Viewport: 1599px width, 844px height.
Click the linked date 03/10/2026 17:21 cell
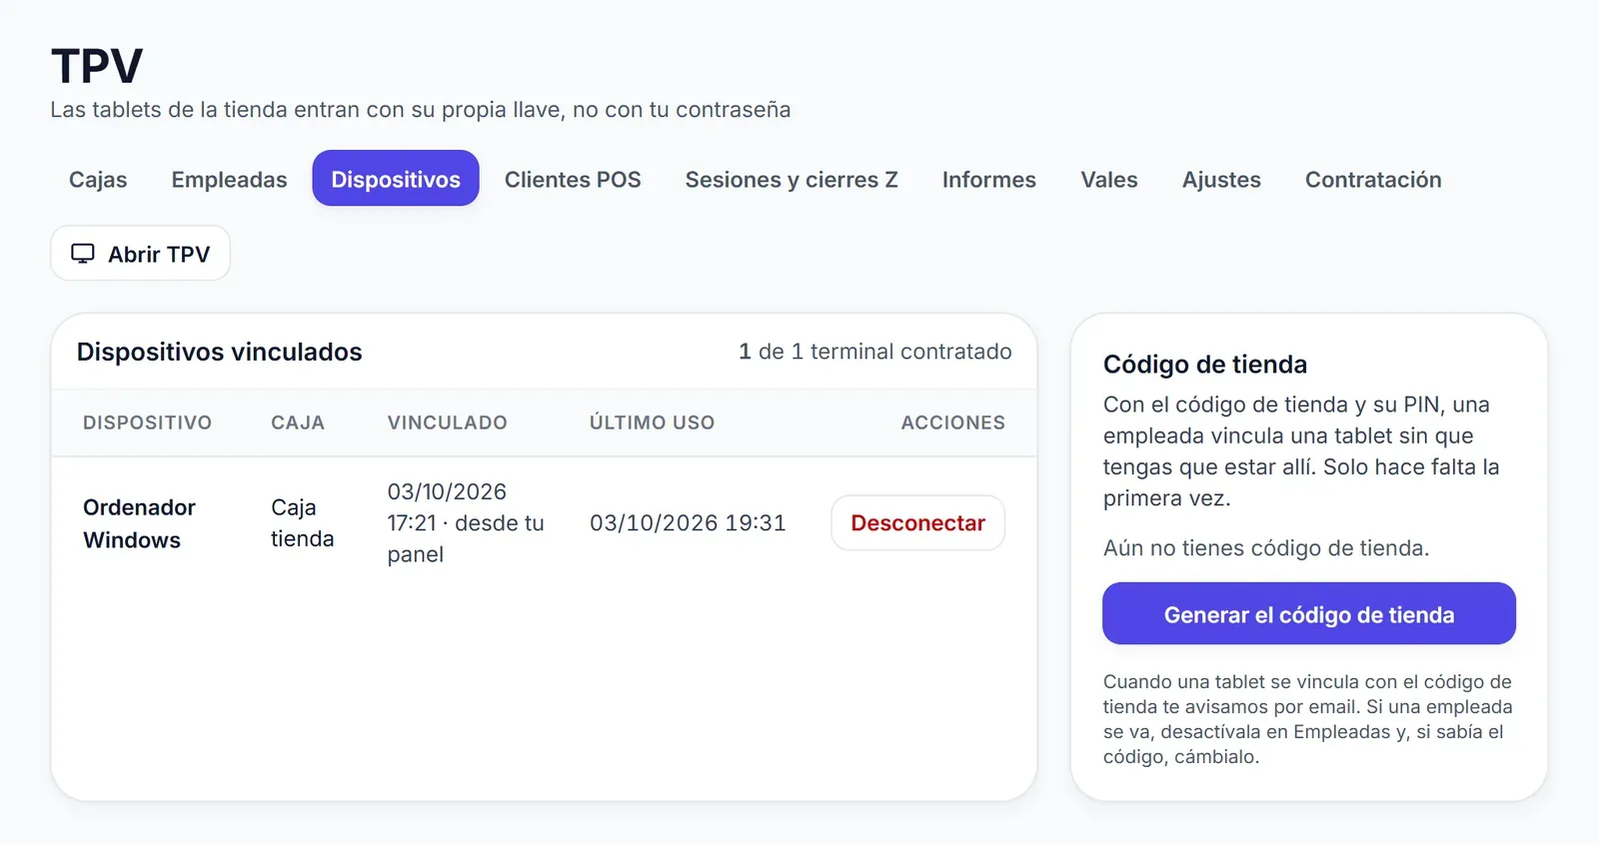click(x=466, y=522)
